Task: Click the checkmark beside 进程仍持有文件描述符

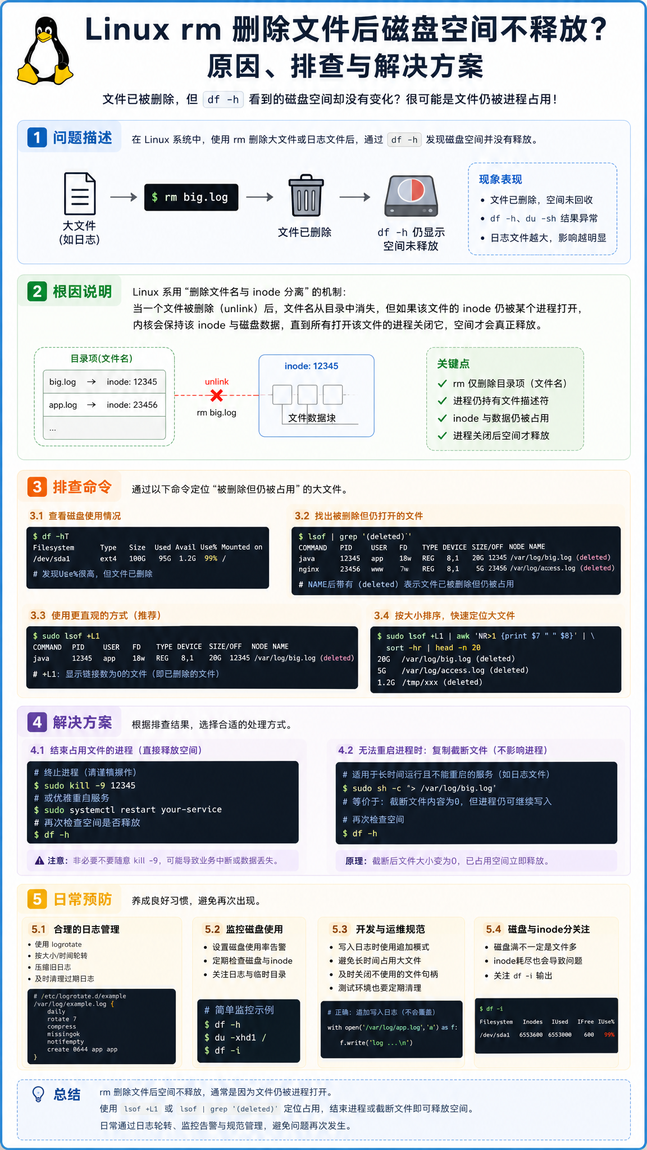Action: pos(442,401)
